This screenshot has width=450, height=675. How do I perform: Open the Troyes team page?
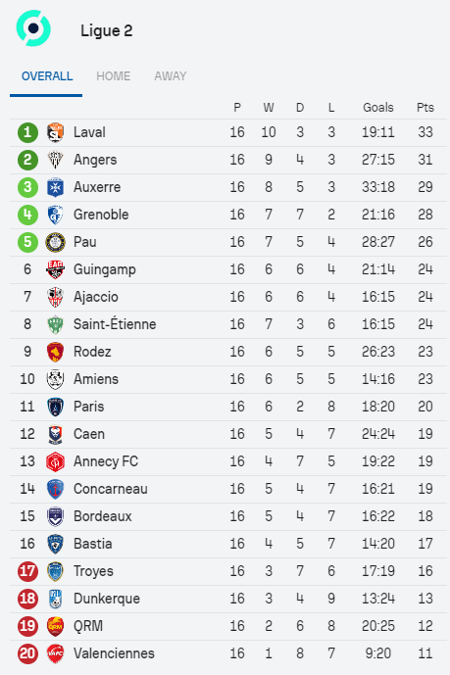[x=93, y=571]
